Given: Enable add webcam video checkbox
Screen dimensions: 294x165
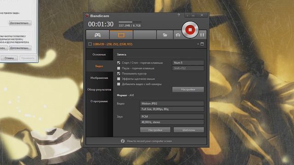Looking at the screenshot, I should coord(119,84).
